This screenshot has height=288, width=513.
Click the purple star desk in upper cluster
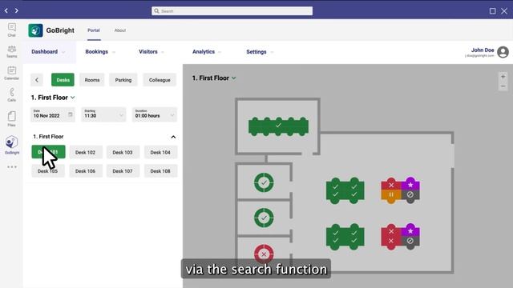(x=410, y=185)
